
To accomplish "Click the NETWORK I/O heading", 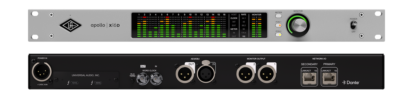I will click(319, 58).
